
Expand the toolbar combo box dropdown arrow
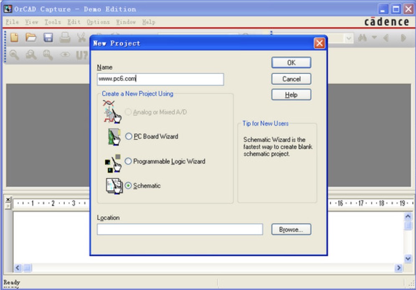pyautogui.click(x=349, y=38)
